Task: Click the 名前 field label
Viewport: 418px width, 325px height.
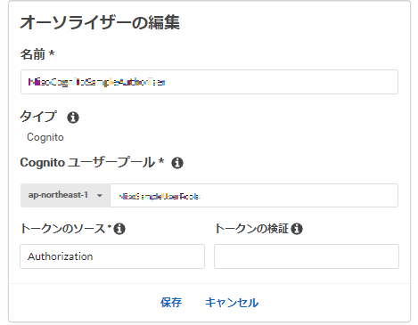Action: coord(32,54)
